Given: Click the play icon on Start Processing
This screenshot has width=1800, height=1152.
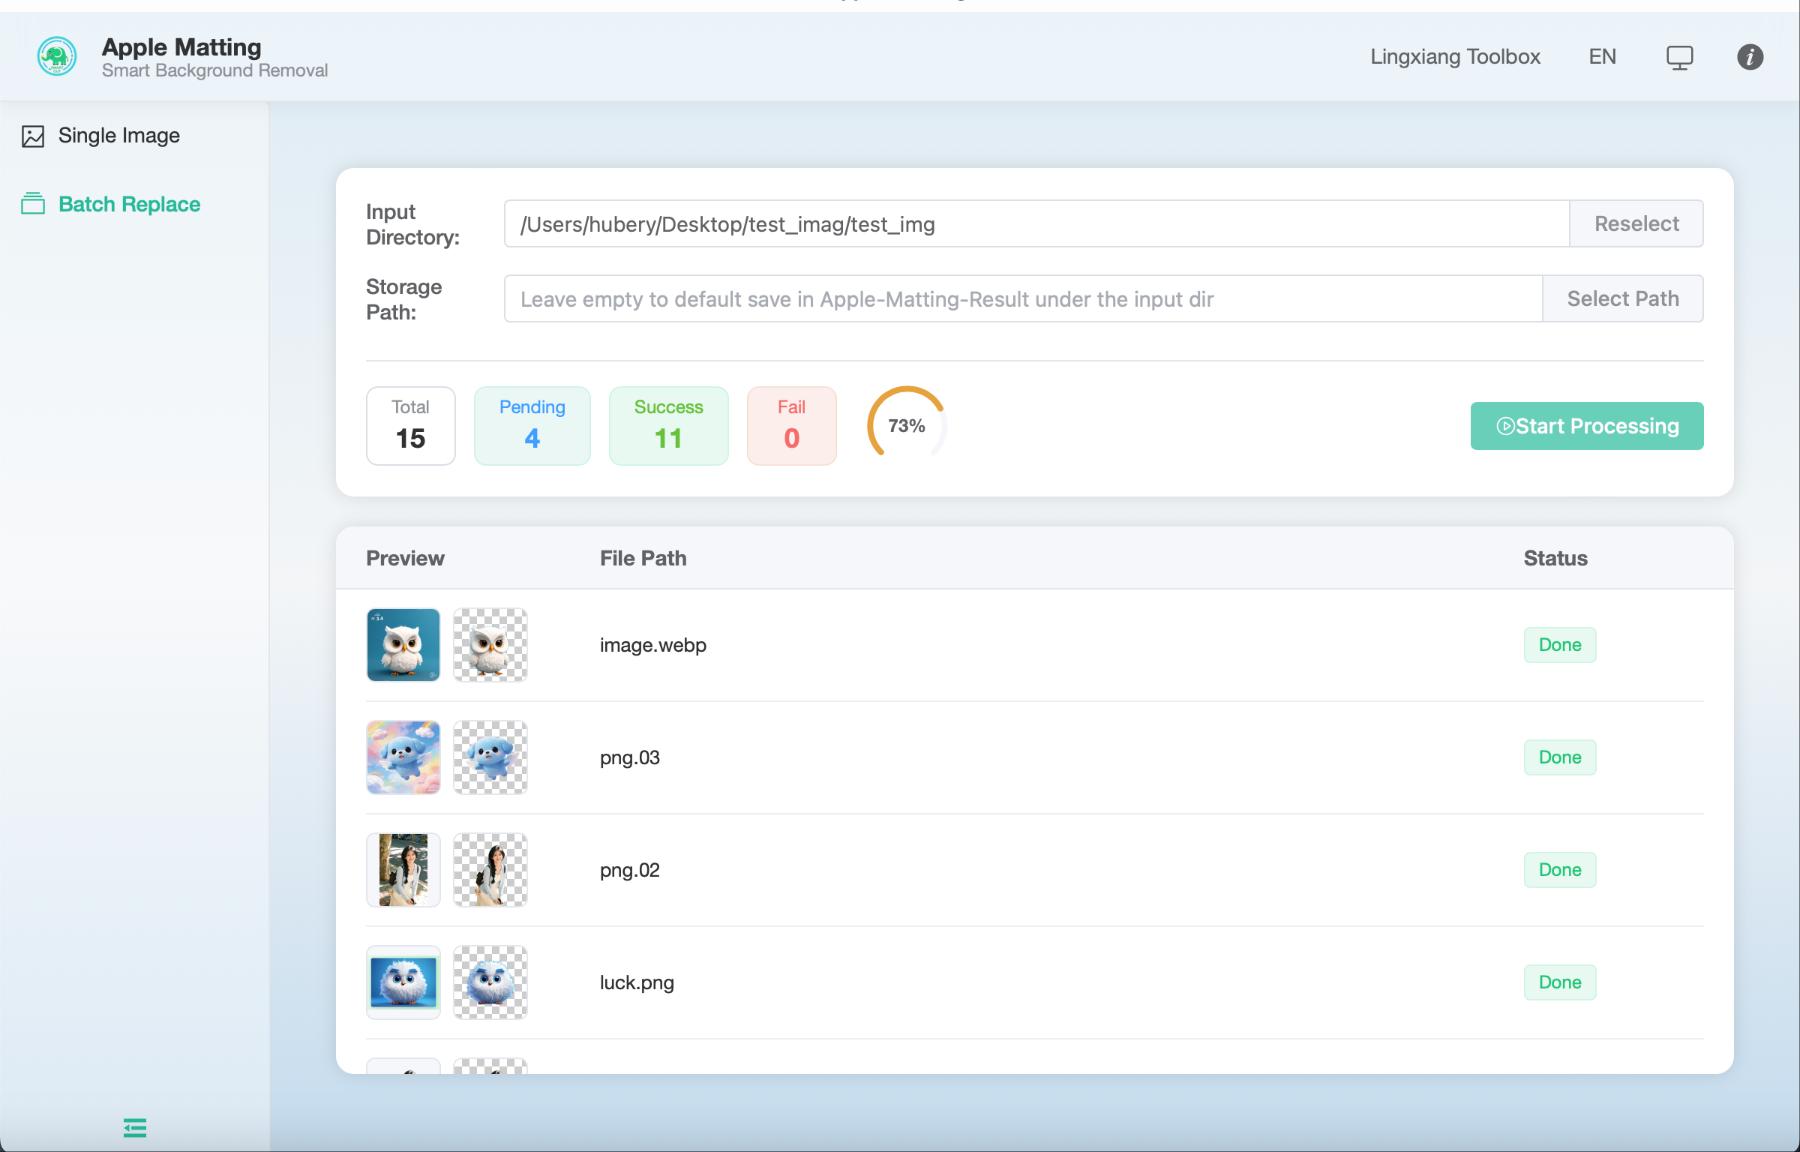Looking at the screenshot, I should [x=1505, y=426].
